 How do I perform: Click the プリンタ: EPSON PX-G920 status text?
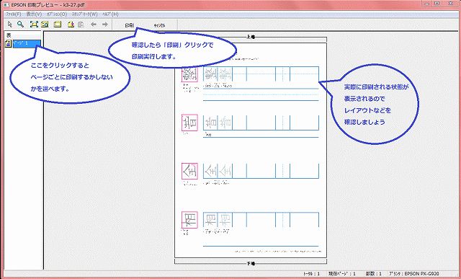point(414,274)
